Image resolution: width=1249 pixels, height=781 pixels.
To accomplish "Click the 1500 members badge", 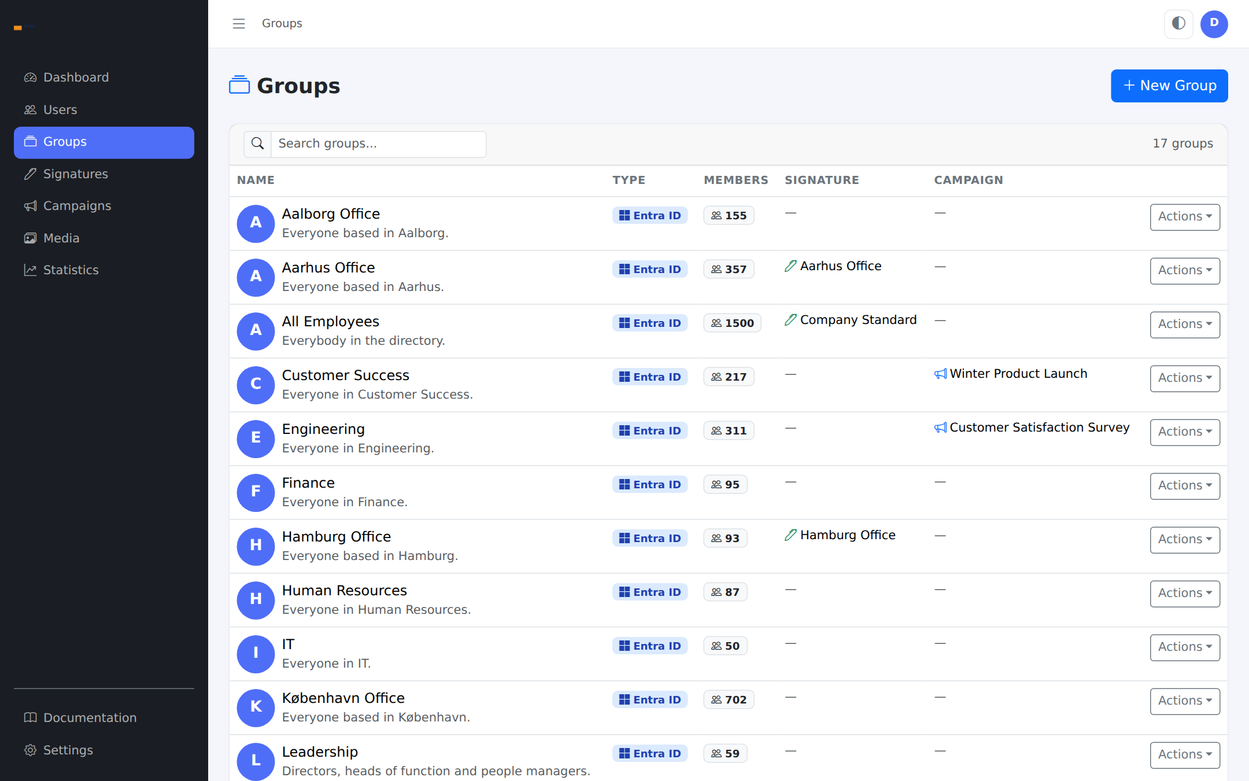I will [732, 323].
